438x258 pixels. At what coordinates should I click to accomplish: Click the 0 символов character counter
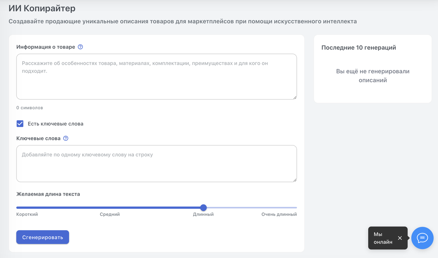[30, 108]
